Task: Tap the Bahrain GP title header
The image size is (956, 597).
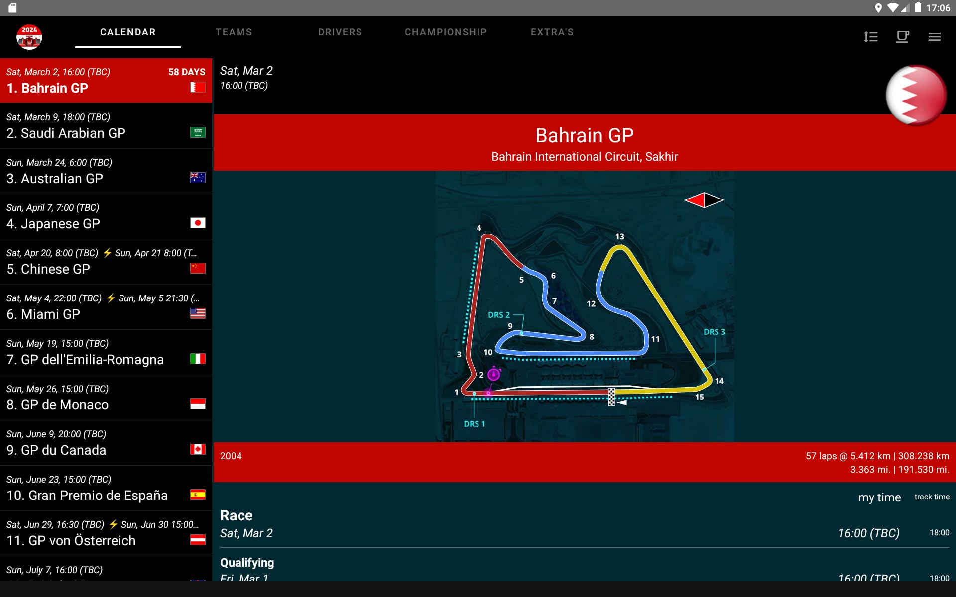Action: pyautogui.click(x=585, y=135)
